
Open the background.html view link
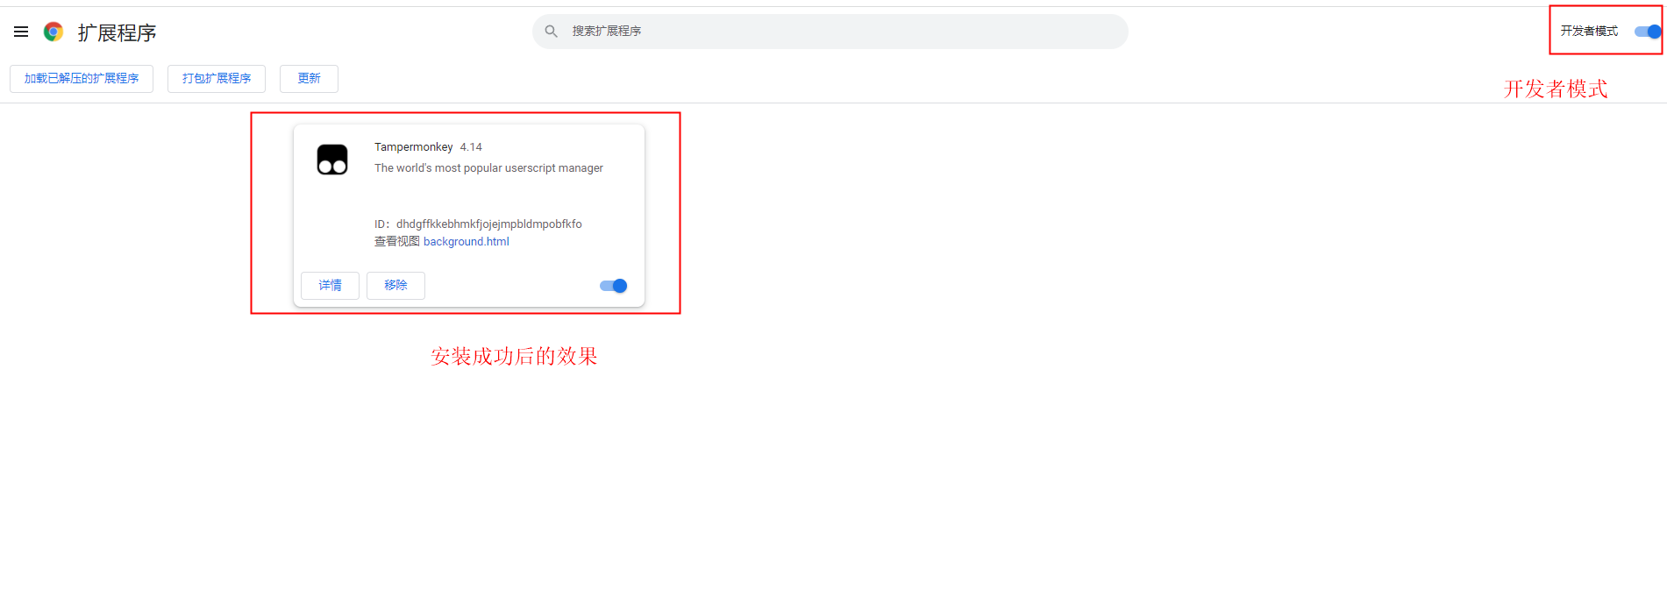(x=466, y=242)
